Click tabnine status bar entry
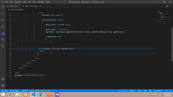This screenshot has height=97, width=173. pyautogui.click(x=24, y=91)
